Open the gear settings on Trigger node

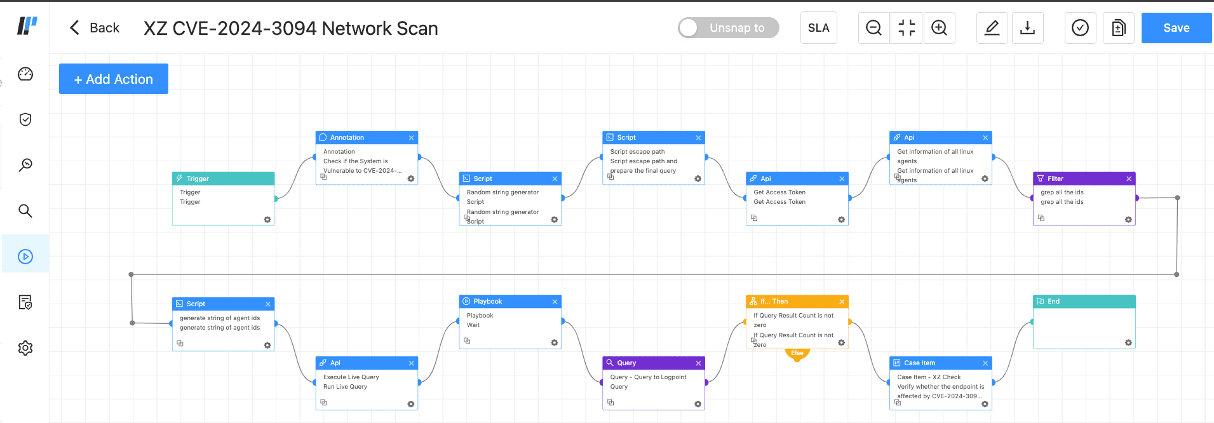pos(267,220)
